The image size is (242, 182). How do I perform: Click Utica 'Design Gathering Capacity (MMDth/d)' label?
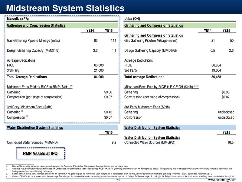pyautogui.click(x=150, y=50)
